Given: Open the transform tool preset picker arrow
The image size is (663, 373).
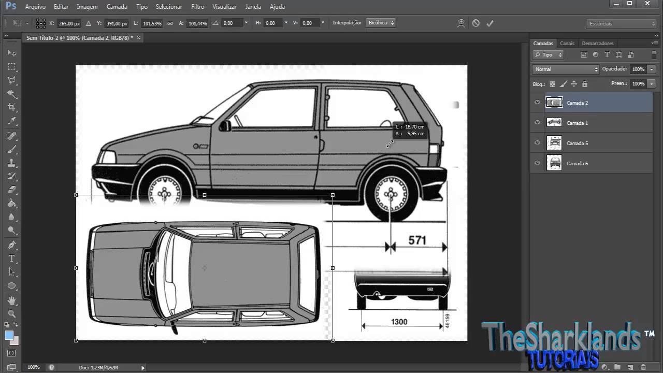Looking at the screenshot, I should pos(27,23).
